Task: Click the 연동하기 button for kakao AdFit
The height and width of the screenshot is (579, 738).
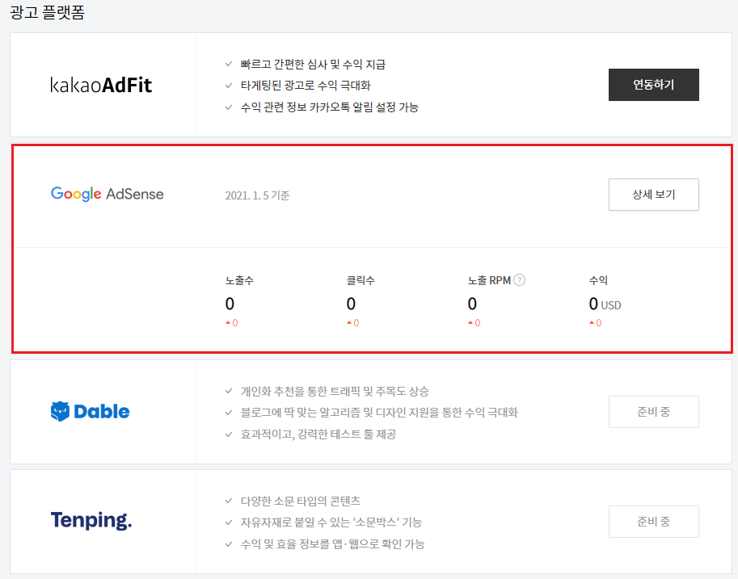Action: point(653,85)
